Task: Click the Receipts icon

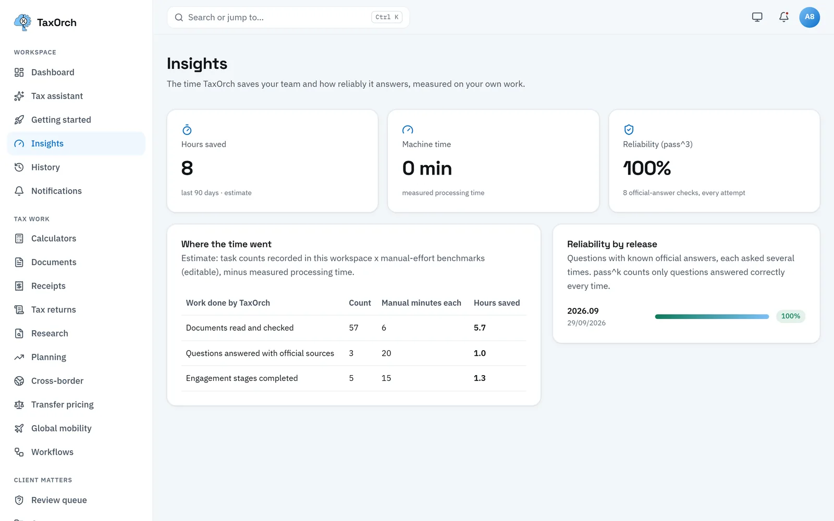Action: [x=19, y=286]
